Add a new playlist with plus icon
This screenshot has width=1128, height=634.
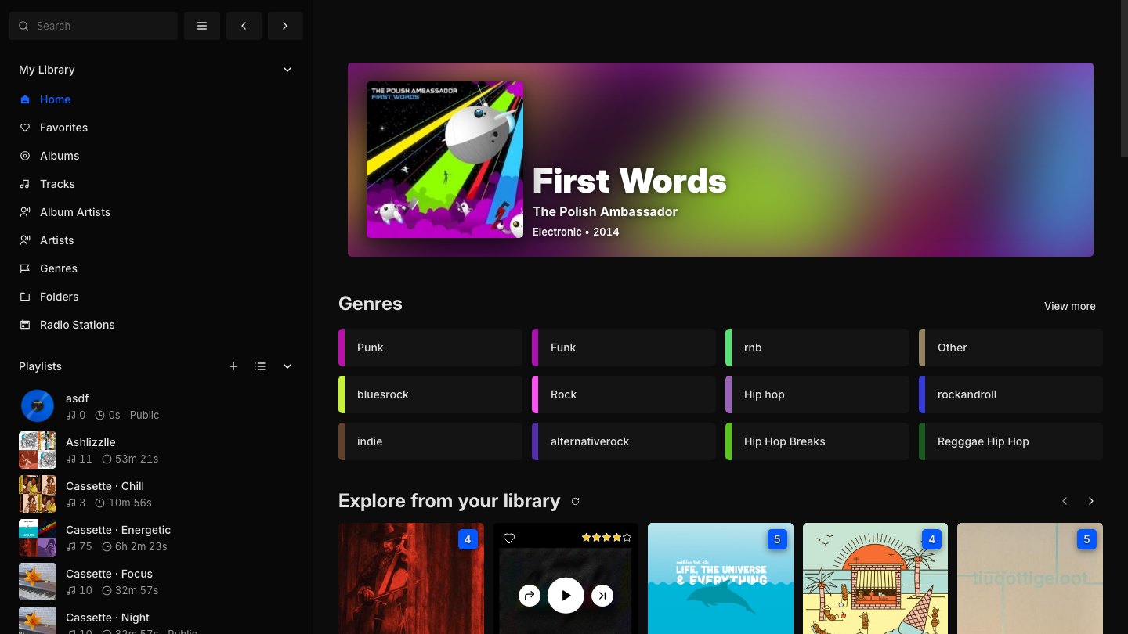(x=233, y=366)
